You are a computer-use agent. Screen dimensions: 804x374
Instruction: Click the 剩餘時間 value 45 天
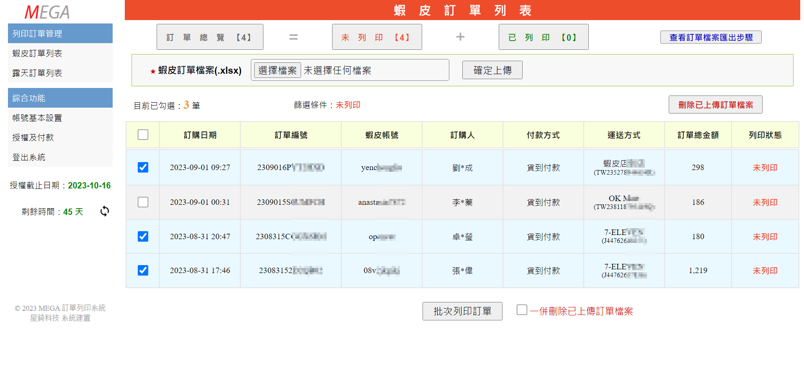[x=73, y=212]
